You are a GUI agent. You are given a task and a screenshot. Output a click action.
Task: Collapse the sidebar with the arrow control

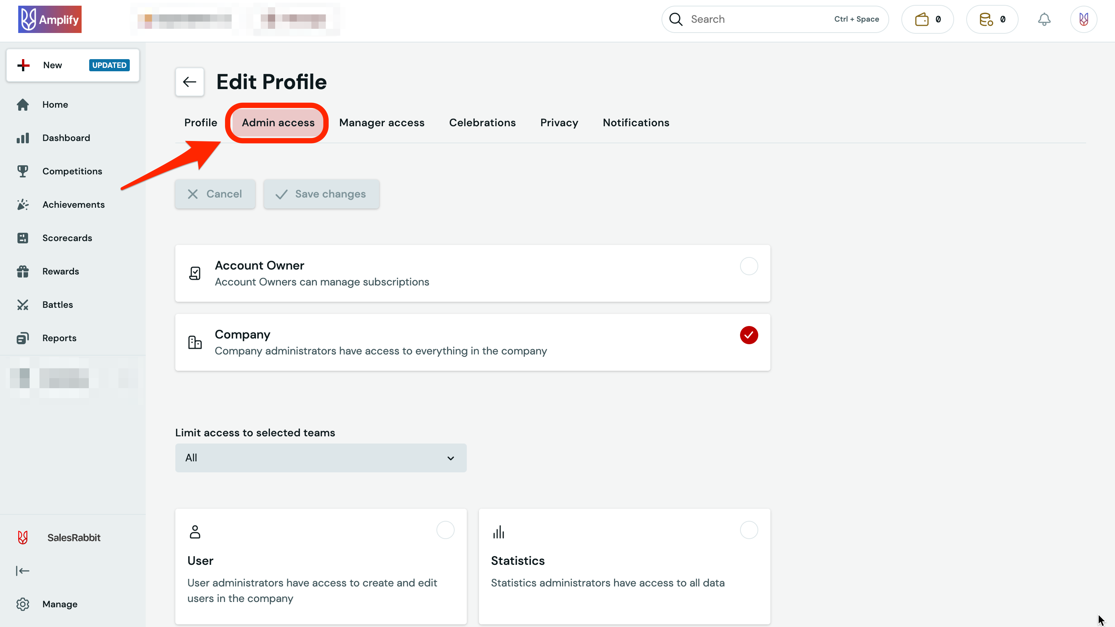point(22,571)
